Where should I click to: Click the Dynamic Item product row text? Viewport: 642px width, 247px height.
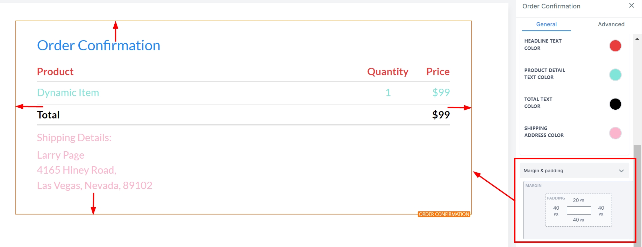pos(68,93)
